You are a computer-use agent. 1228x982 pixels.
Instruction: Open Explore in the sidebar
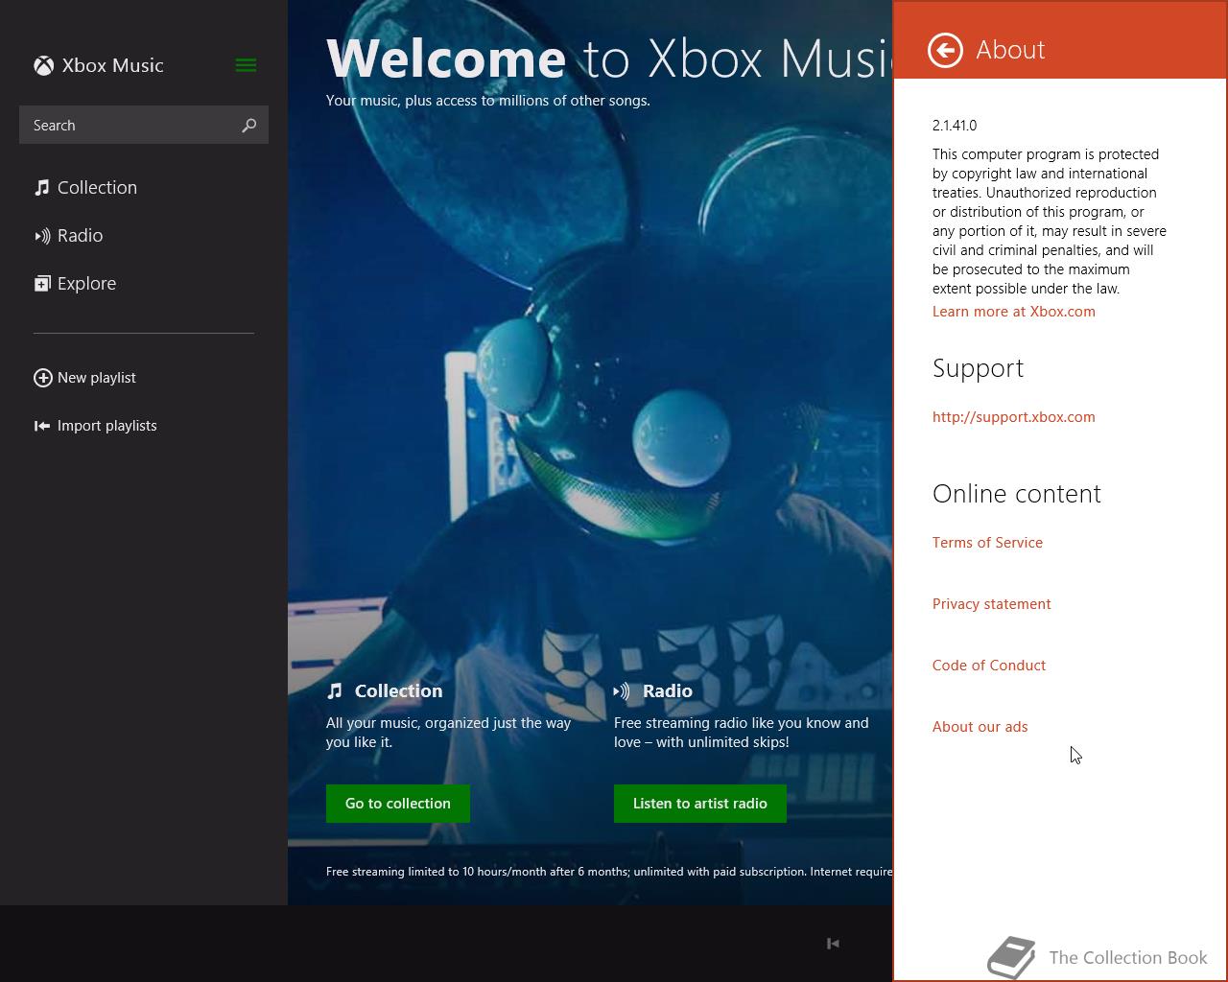[x=86, y=284]
